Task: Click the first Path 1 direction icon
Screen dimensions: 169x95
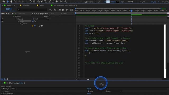Action: (x=33, y=21)
